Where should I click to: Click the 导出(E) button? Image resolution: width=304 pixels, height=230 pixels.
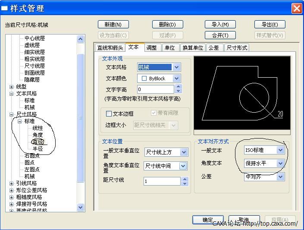[270, 25]
